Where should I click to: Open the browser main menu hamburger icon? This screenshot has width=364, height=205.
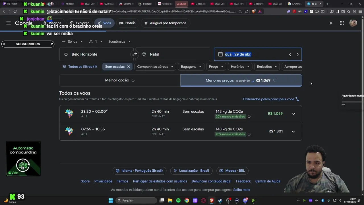pyautogui.click(x=360, y=11)
